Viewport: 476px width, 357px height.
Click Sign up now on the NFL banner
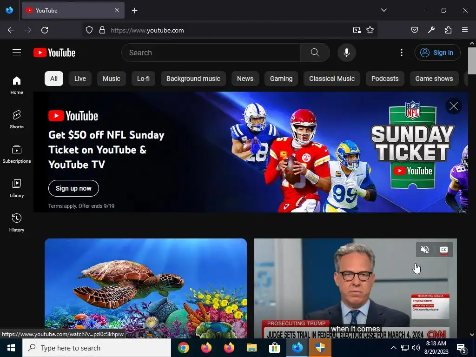tap(73, 188)
